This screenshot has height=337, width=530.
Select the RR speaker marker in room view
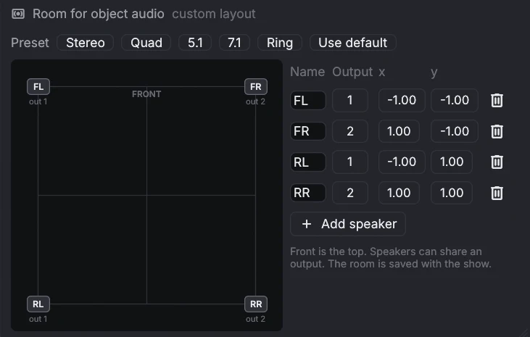(256, 304)
